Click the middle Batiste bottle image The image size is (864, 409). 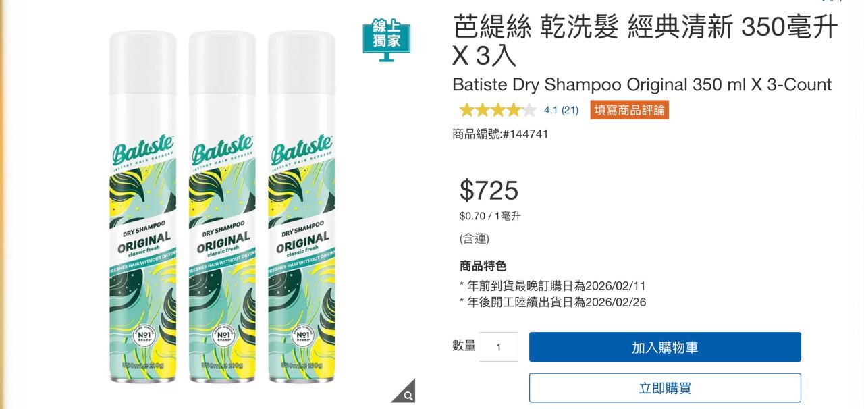click(222, 207)
